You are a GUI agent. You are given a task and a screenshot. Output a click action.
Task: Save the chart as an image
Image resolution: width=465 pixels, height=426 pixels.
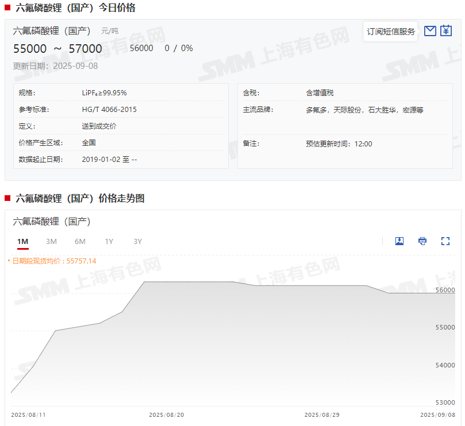click(x=399, y=241)
